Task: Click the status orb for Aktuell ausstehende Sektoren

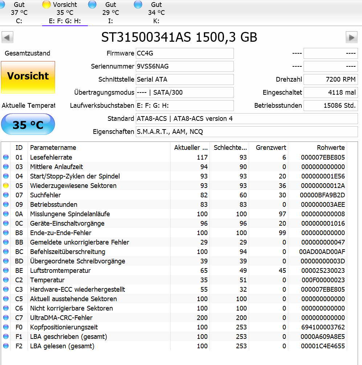Action: (6, 299)
